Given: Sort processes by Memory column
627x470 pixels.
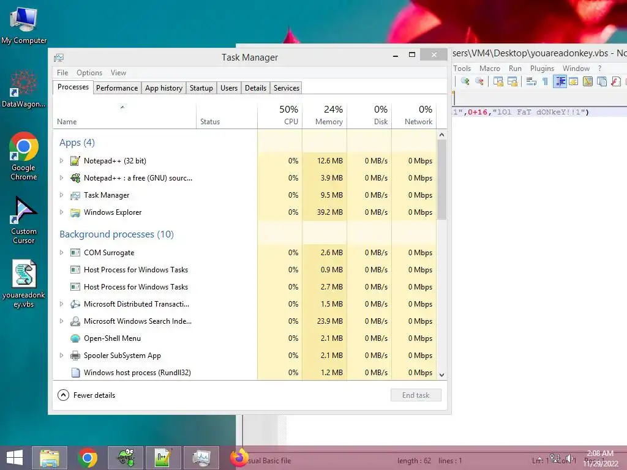Looking at the screenshot, I should click(325, 115).
